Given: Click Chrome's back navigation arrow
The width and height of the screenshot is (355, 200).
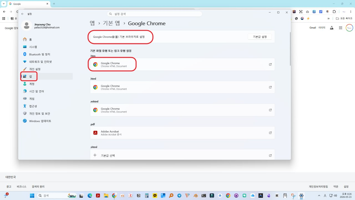Looking at the screenshot, I should (x=4, y=12).
